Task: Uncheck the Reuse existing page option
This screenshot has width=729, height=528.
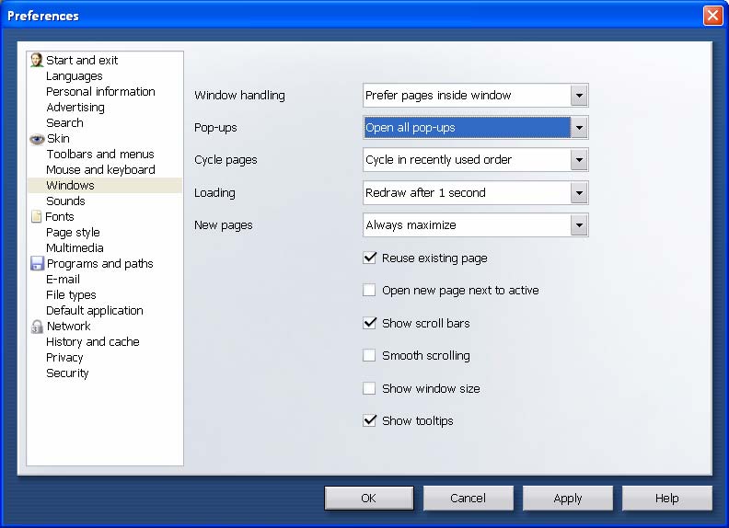Action: tap(369, 258)
